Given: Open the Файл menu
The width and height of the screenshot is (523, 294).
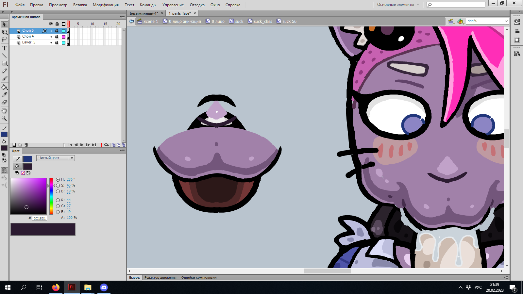Looking at the screenshot, I should coord(20,5).
